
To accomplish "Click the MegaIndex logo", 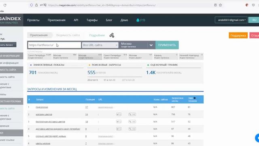I will 10,20.
